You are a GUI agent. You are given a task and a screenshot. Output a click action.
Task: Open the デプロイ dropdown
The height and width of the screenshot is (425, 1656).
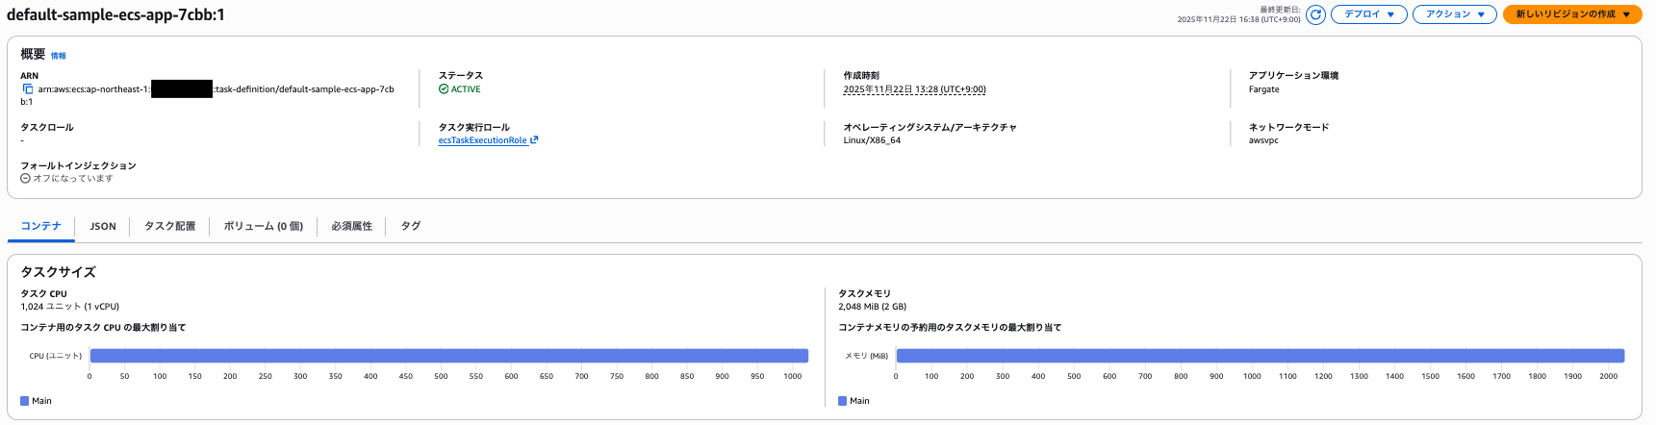point(1368,14)
